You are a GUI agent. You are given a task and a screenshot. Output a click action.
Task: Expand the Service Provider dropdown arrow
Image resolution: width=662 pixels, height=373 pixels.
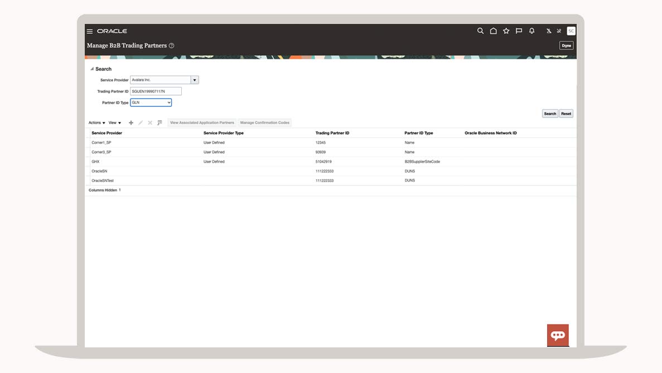pos(195,80)
